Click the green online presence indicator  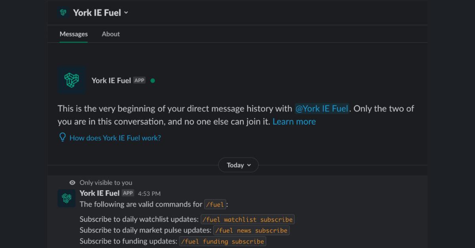click(152, 80)
